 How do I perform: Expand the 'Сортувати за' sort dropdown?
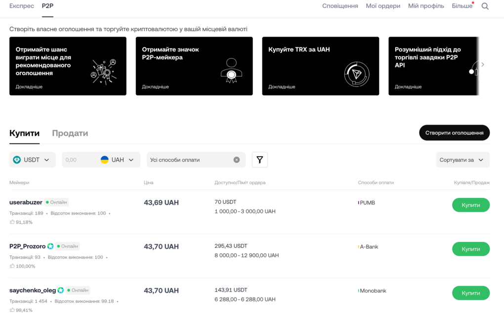(462, 160)
